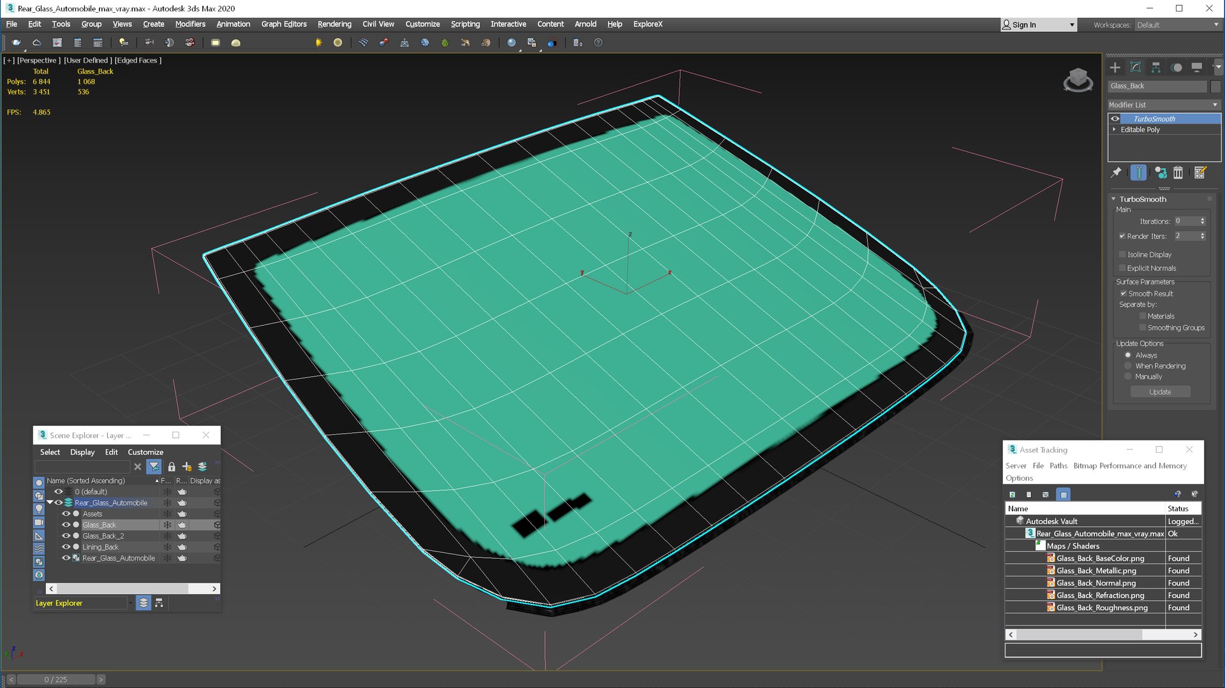The height and width of the screenshot is (688, 1225).
Task: Hide Glass_Back_2 with its eye icon
Action: 66,536
